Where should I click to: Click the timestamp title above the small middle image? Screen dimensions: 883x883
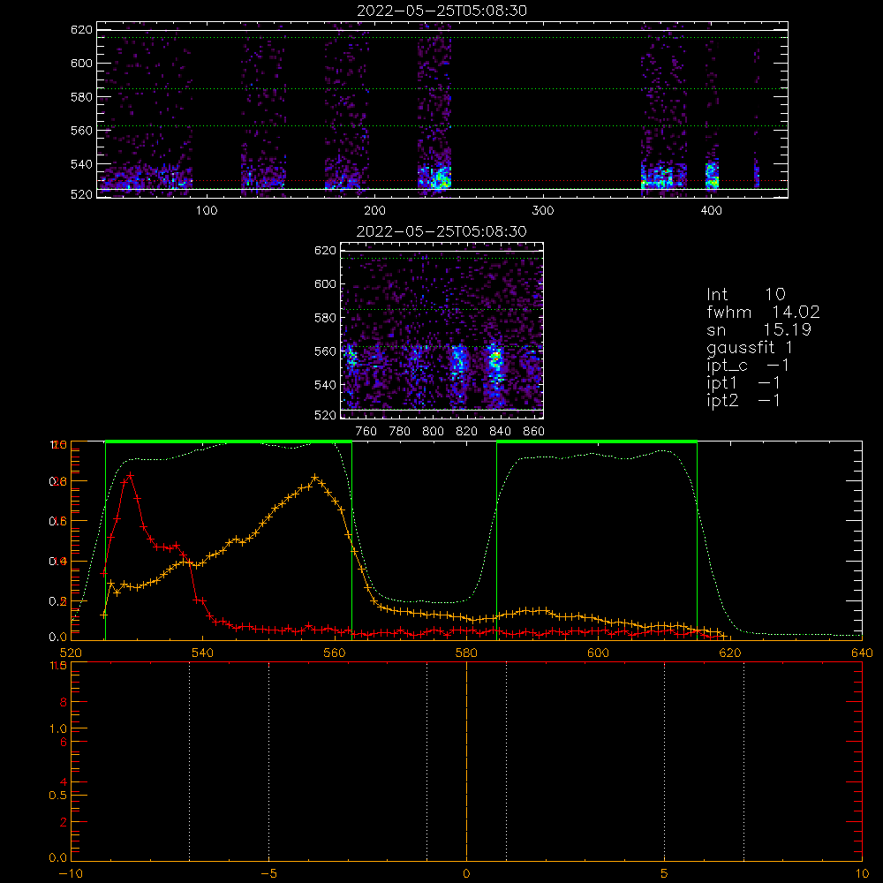441,231
